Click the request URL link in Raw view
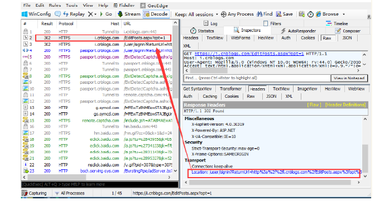 (249, 54)
